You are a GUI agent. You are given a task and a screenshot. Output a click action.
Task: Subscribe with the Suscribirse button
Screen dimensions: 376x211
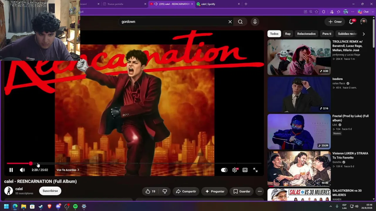pyautogui.click(x=50, y=191)
